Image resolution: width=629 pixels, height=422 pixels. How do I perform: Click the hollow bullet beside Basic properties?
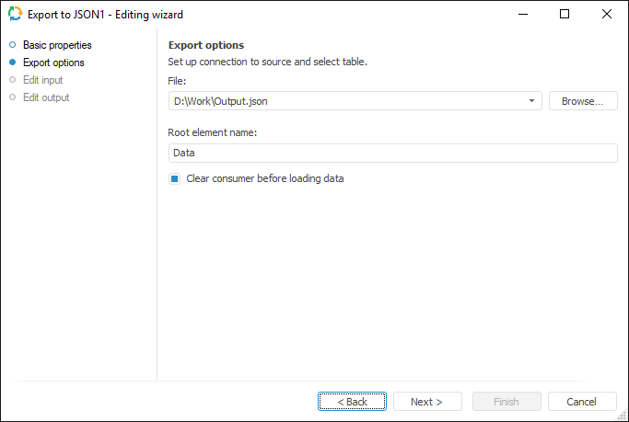(x=13, y=45)
